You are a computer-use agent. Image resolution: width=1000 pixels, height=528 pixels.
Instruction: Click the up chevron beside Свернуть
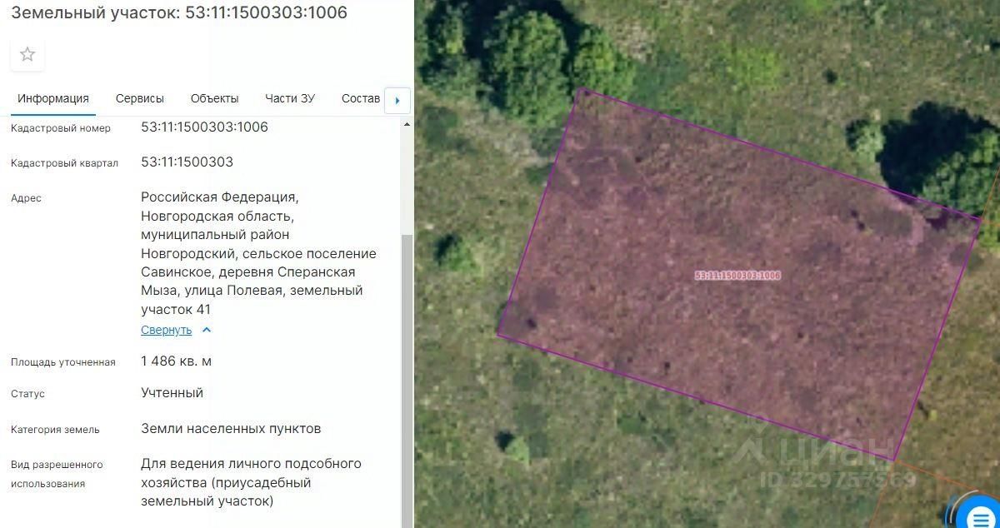pos(207,330)
